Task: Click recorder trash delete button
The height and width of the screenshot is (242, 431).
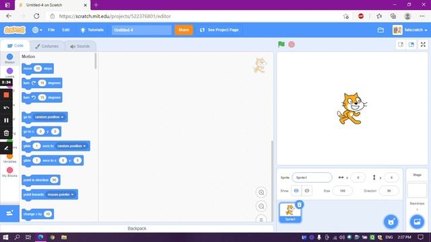Action: pyautogui.click(x=6, y=133)
